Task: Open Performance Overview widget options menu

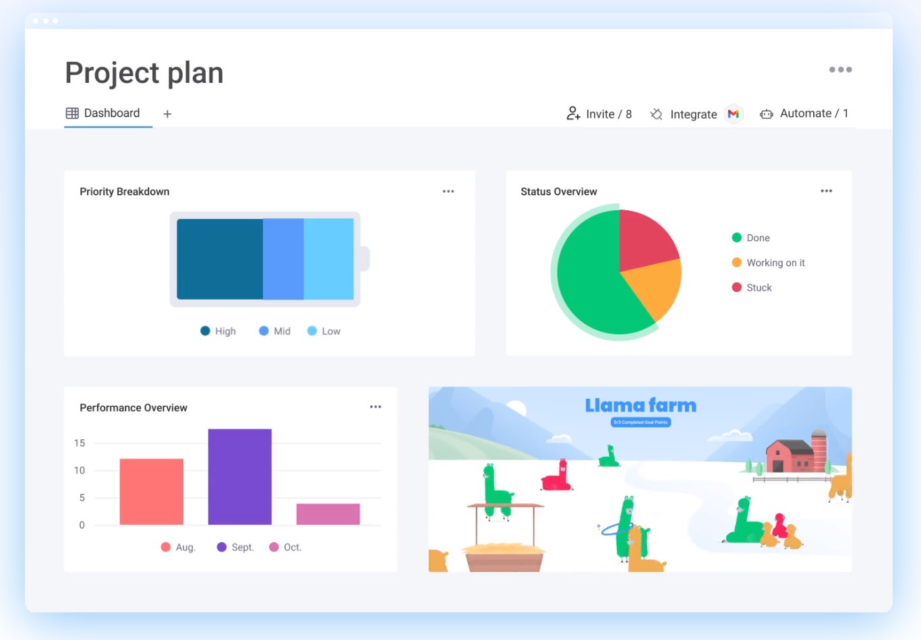Action: (376, 407)
